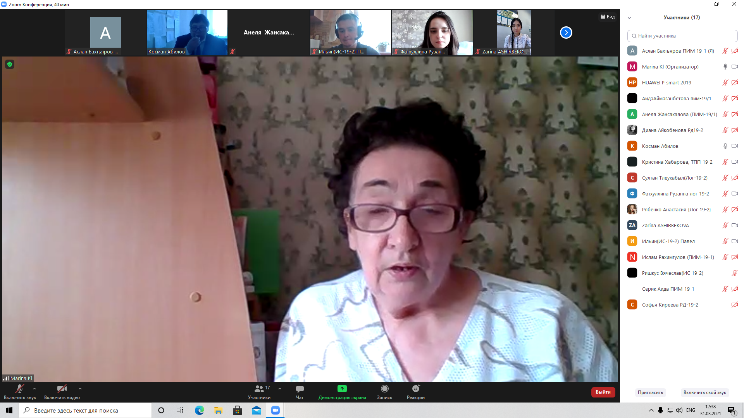Show next video thumbnails page arrow
Image resolution: width=744 pixels, height=418 pixels.
tap(566, 33)
